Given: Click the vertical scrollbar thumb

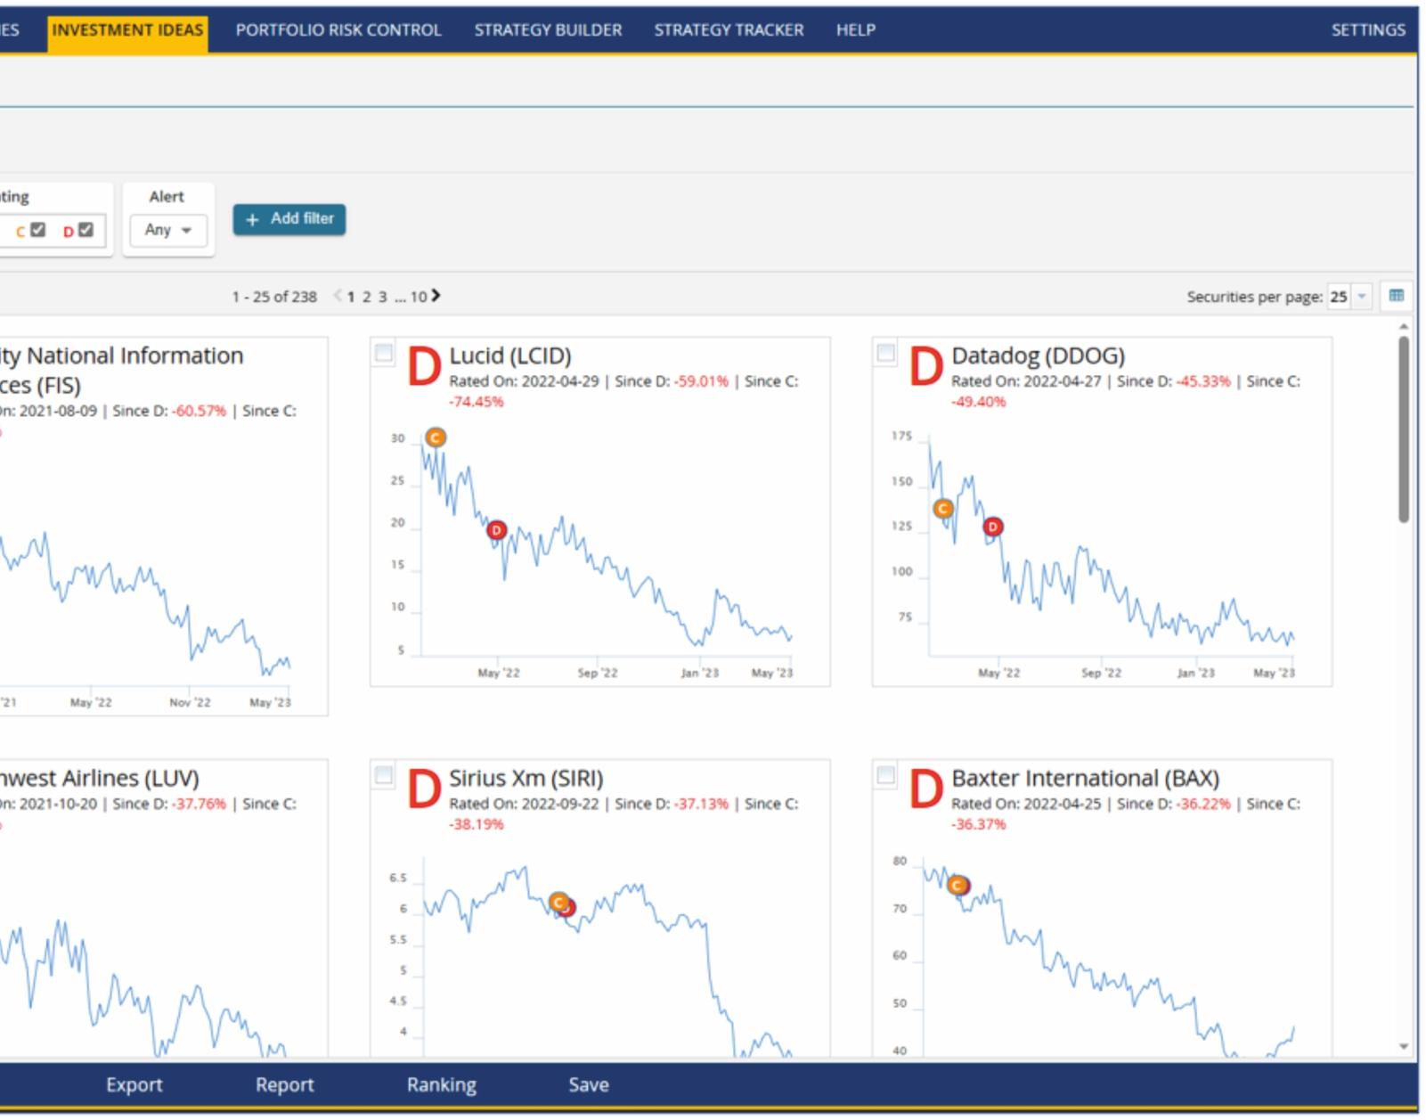Looking at the screenshot, I should (x=1404, y=429).
